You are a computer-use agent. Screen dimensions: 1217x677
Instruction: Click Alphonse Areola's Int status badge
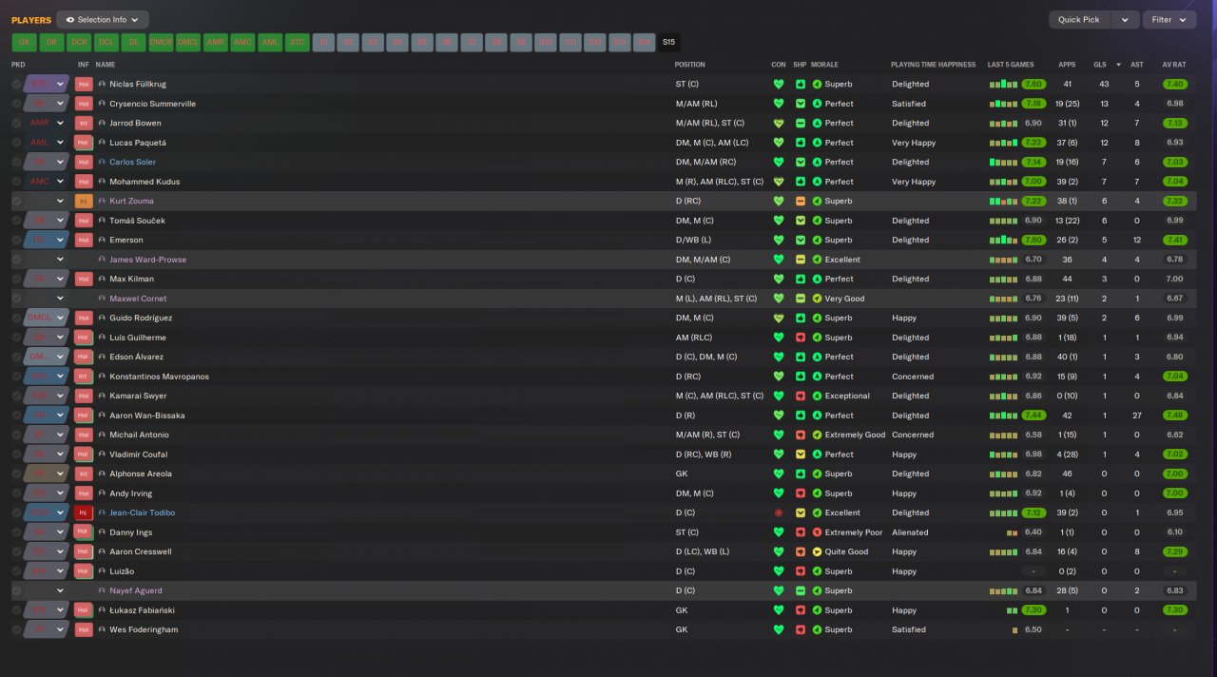pyautogui.click(x=84, y=474)
